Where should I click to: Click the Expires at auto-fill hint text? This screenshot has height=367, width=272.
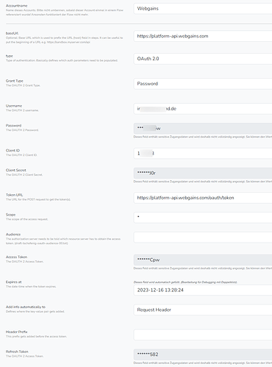point(185,282)
